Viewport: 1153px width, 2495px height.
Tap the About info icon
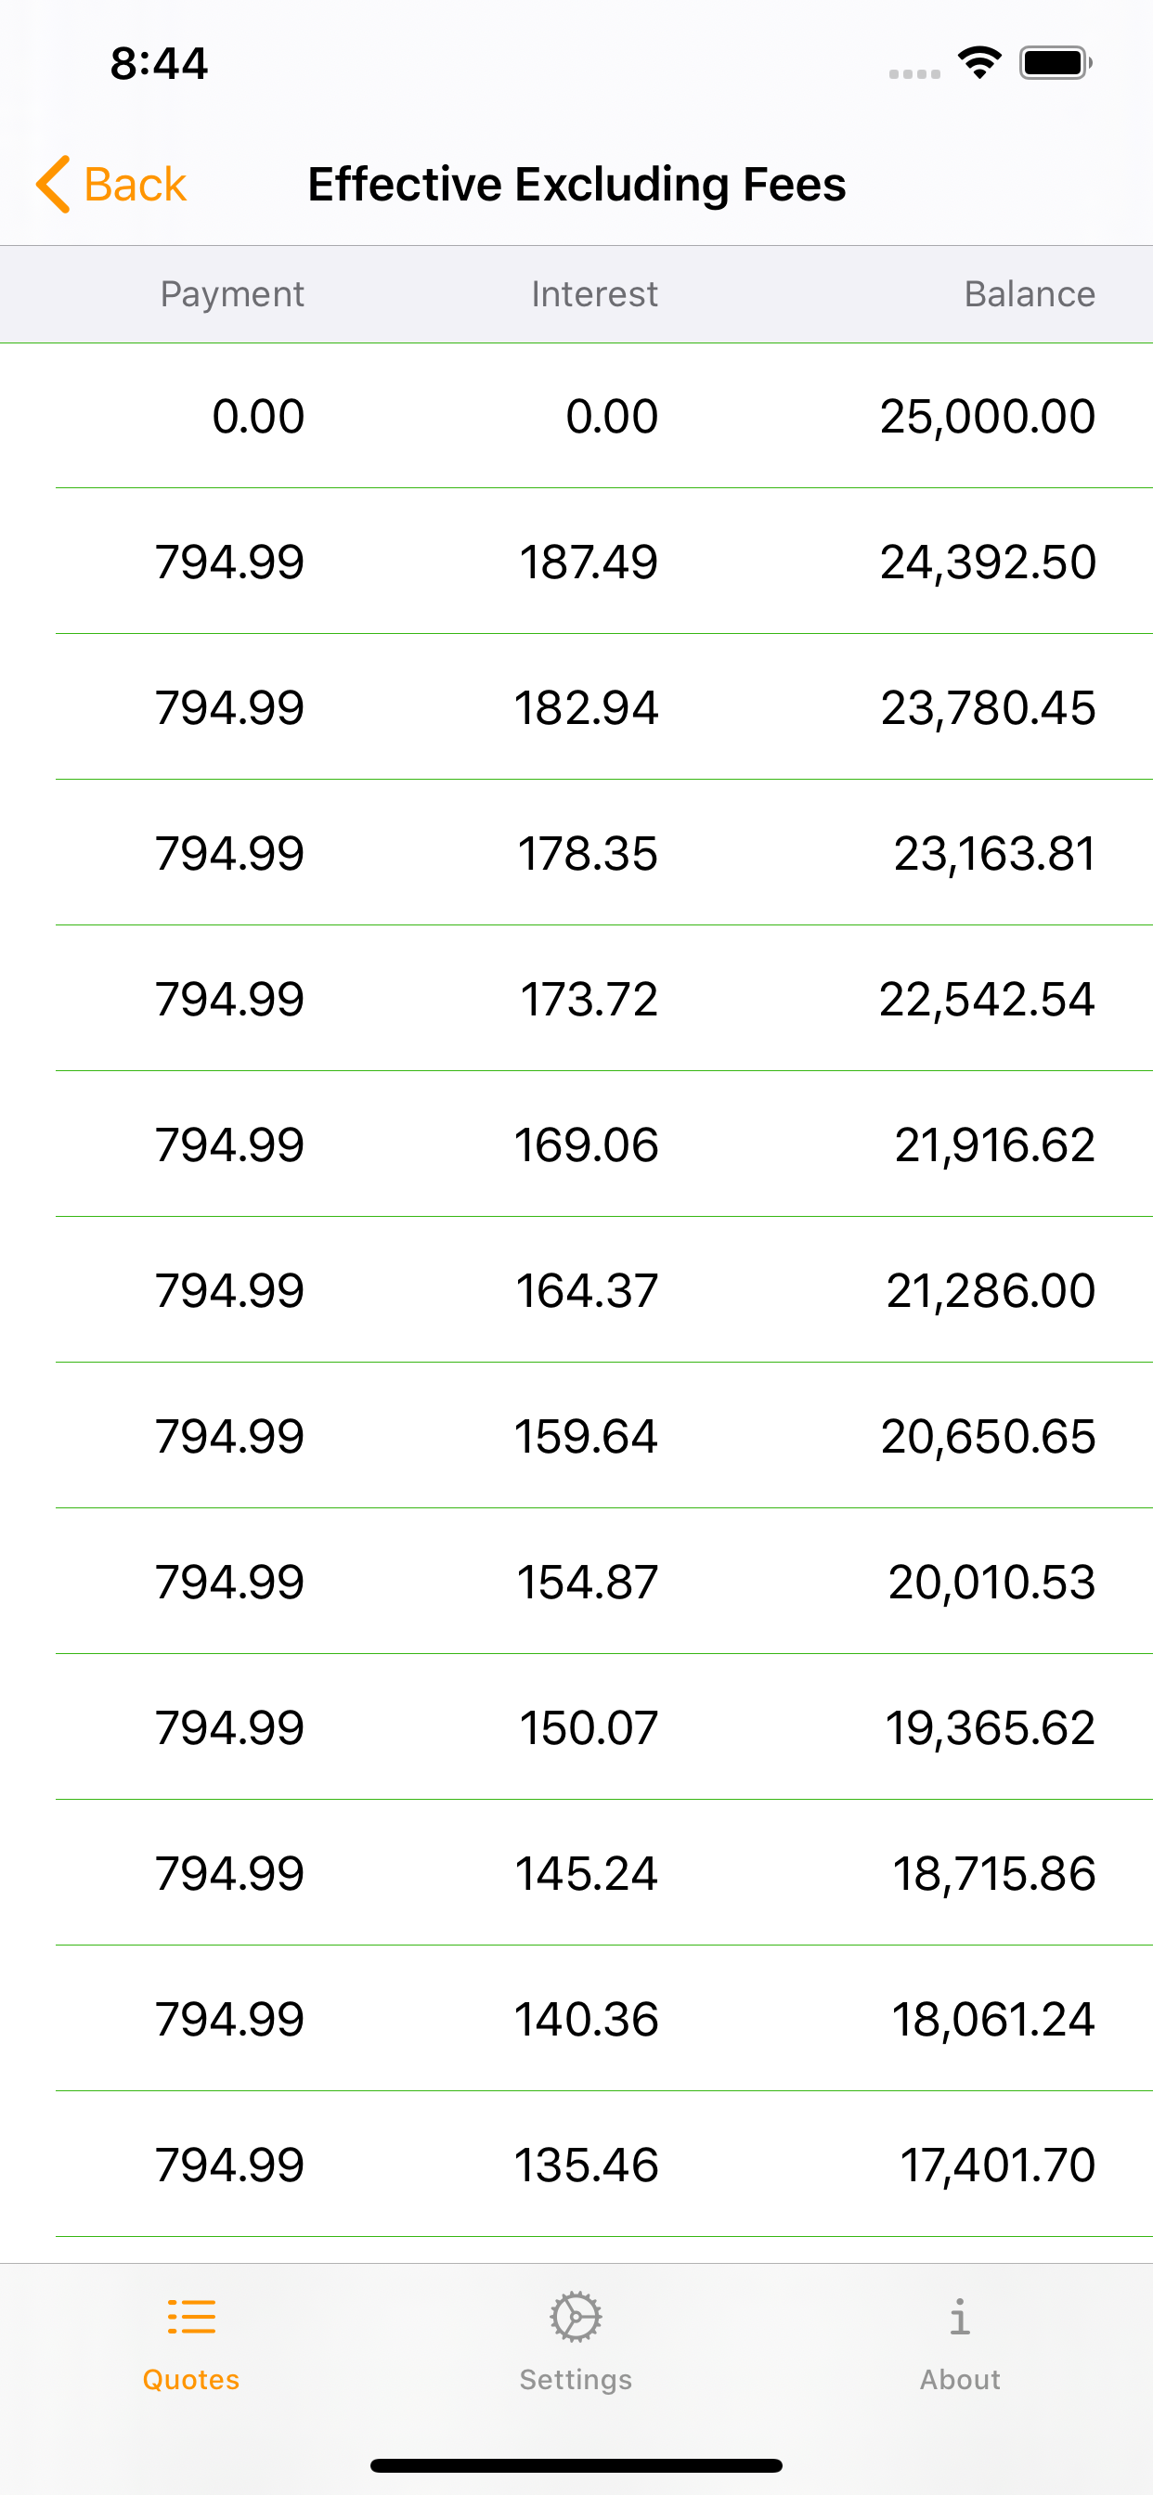coord(959,2318)
